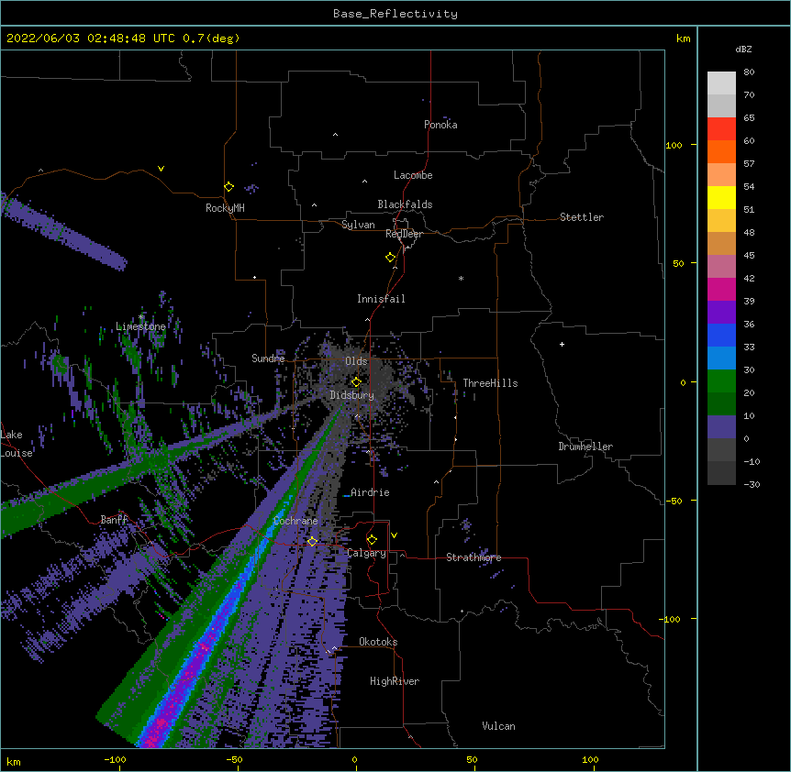Click the yellow diamond marker above Calgary label
The image size is (791, 772).
pyautogui.click(x=372, y=540)
